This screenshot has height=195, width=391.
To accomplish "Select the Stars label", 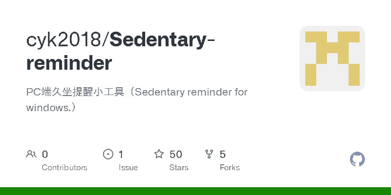I will coord(179,168).
